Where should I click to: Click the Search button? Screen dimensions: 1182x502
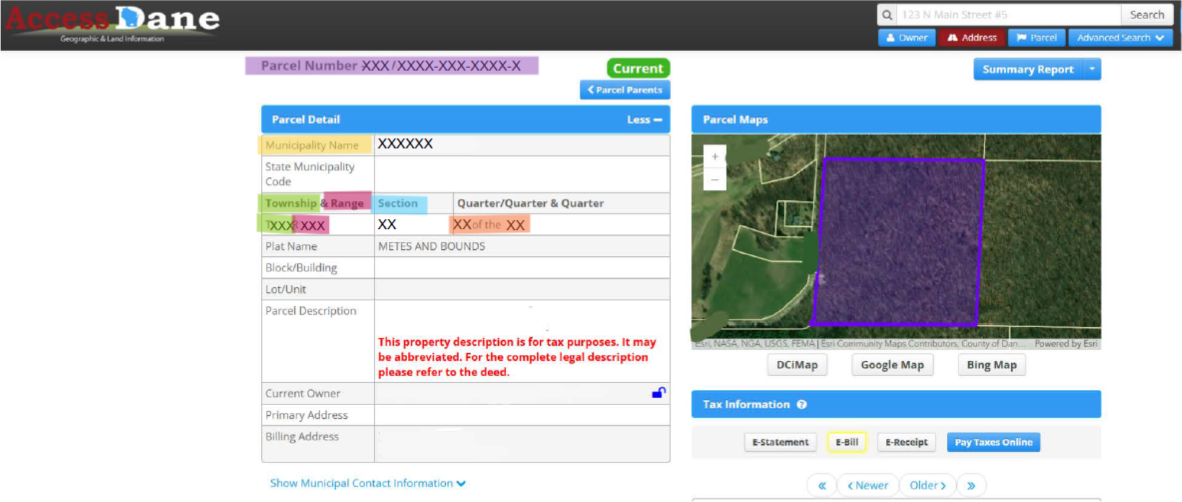(1147, 15)
